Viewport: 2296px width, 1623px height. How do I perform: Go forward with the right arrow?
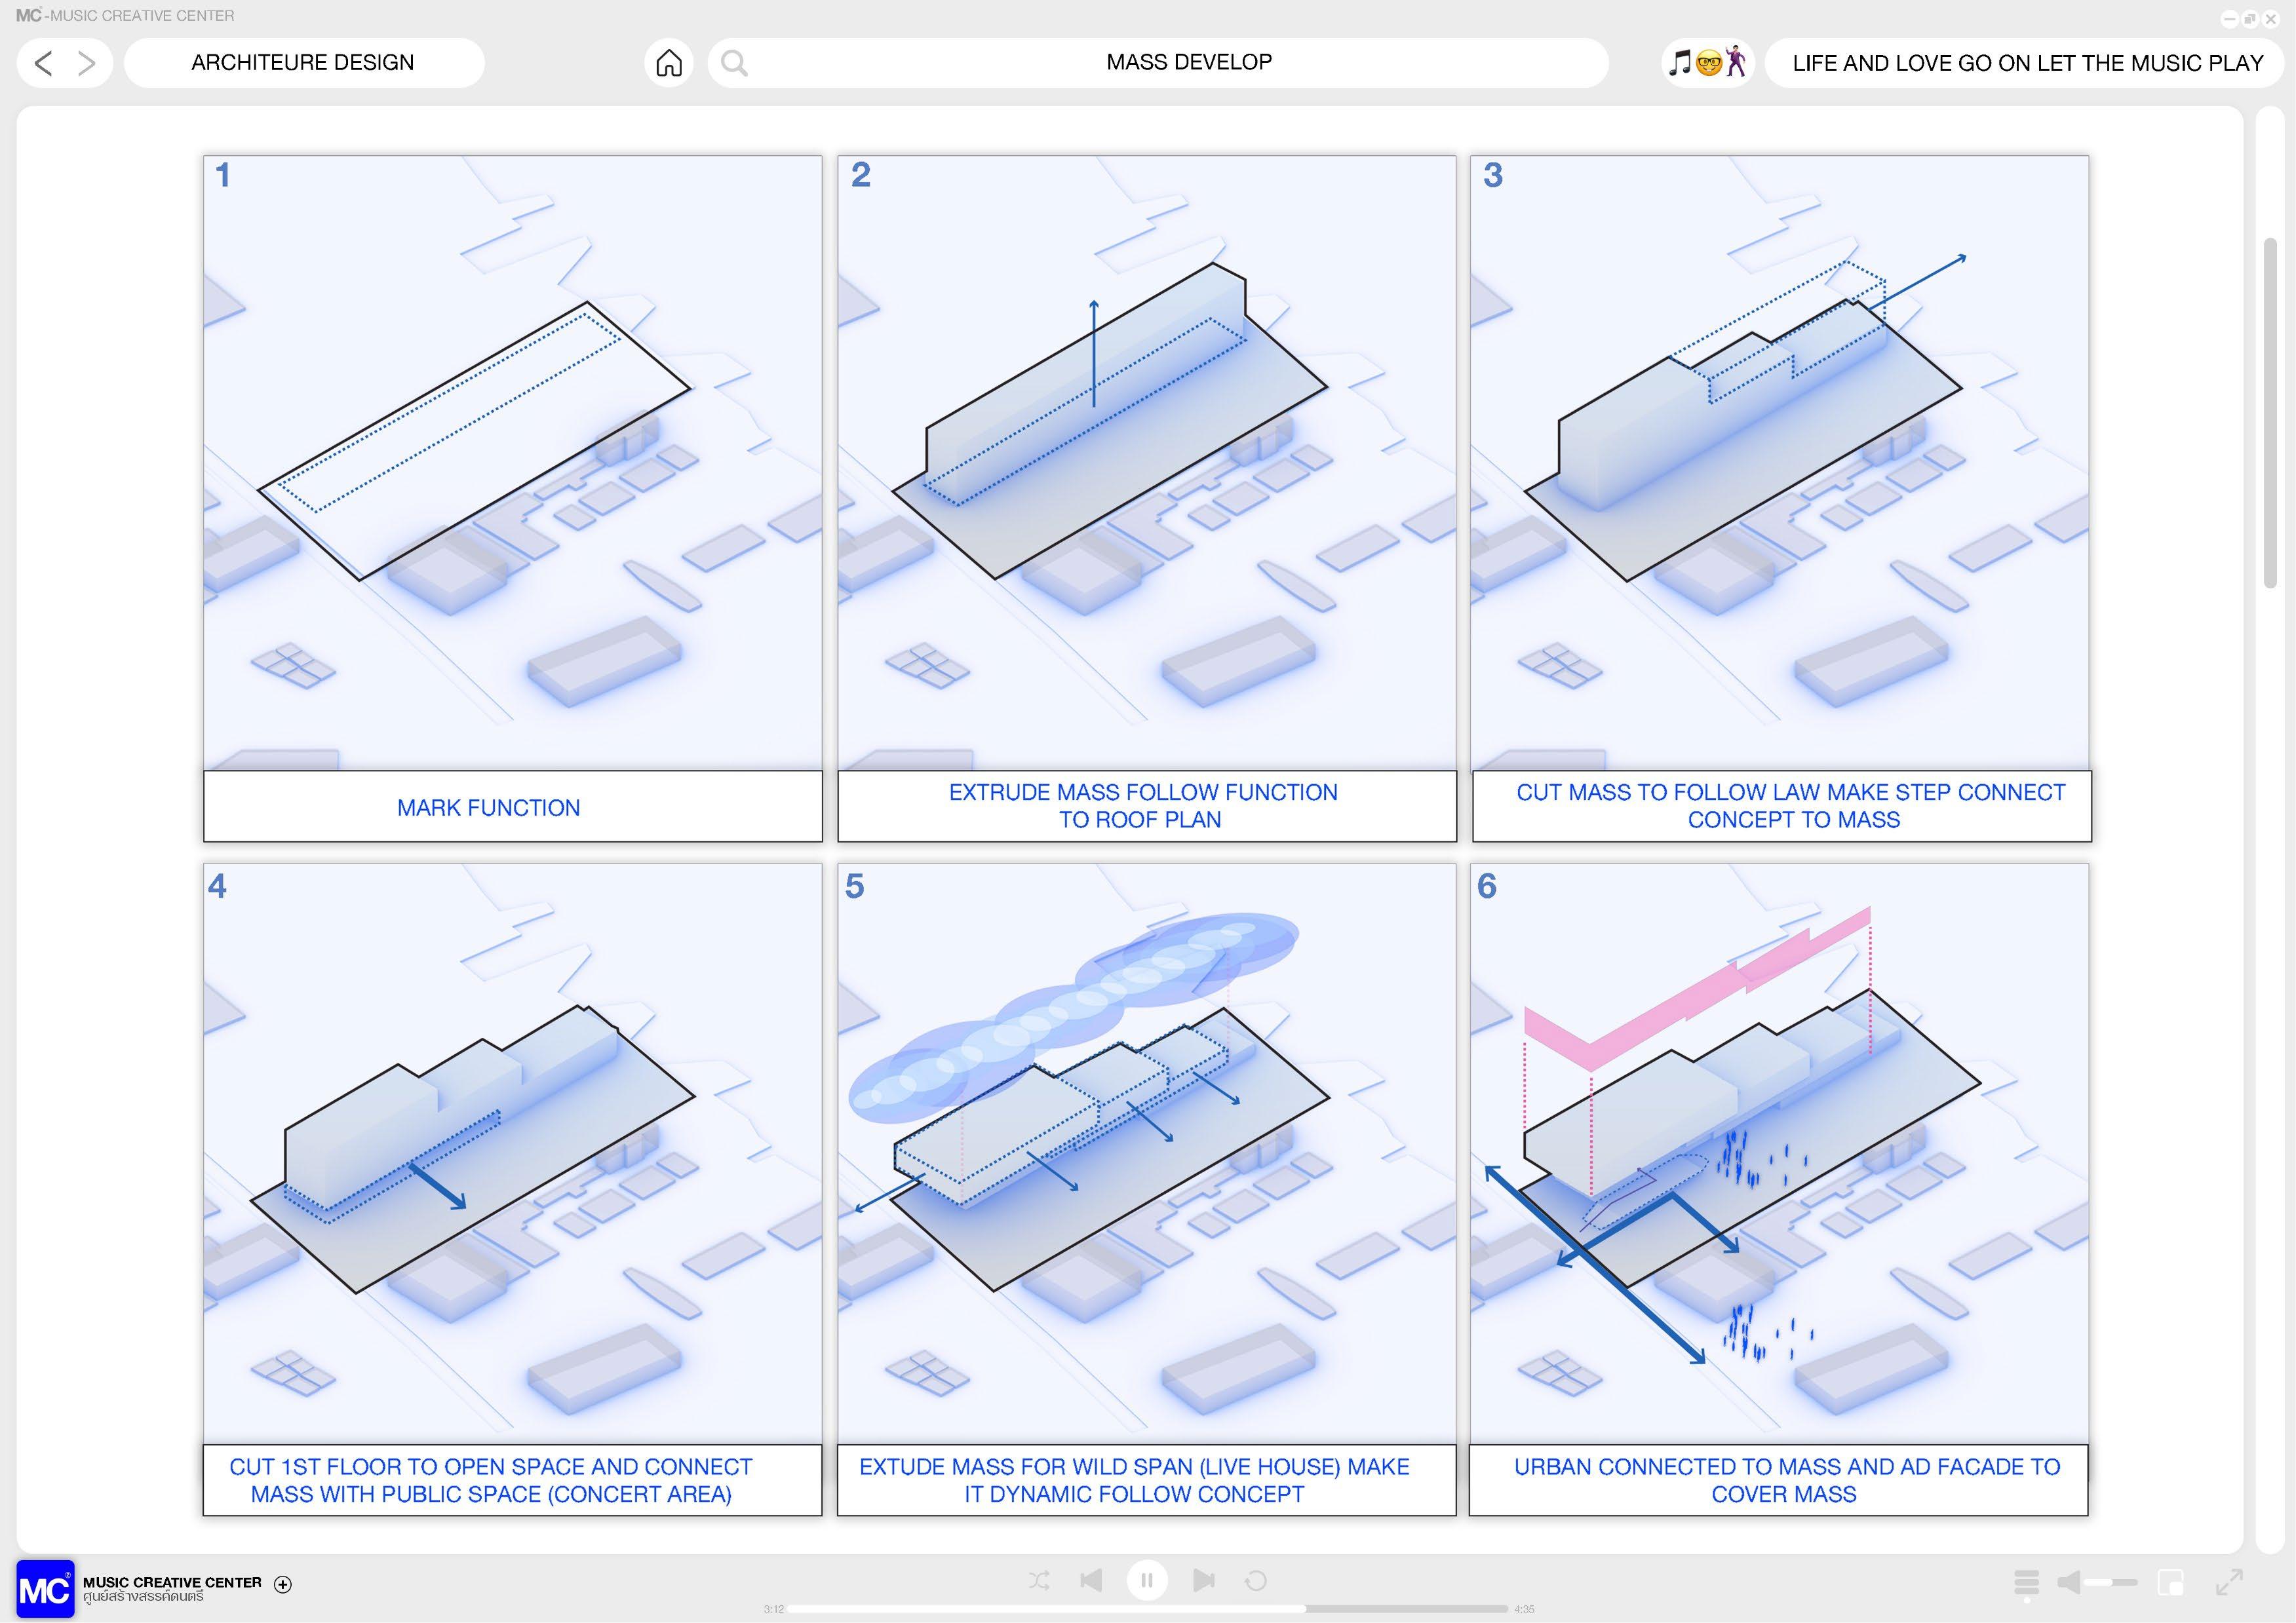[87, 63]
